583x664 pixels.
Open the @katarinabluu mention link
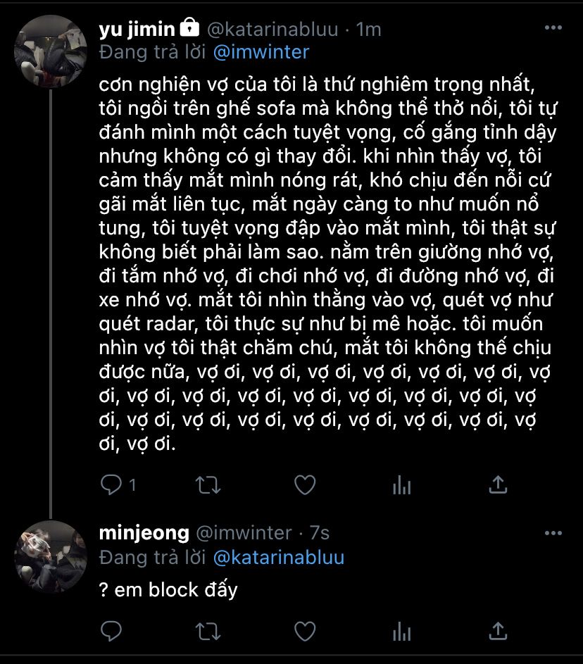point(279,557)
